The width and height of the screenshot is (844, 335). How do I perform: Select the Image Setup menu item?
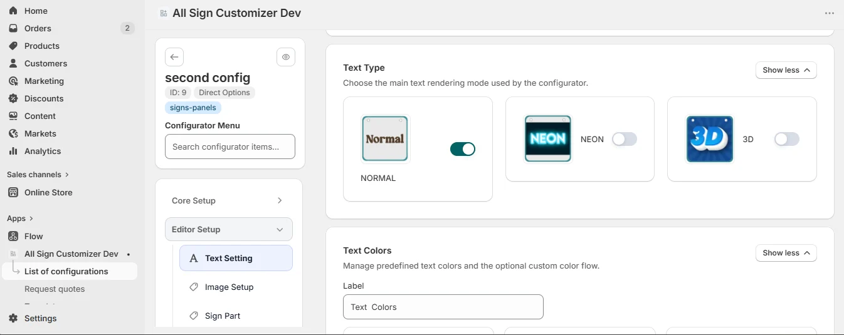[236, 287]
